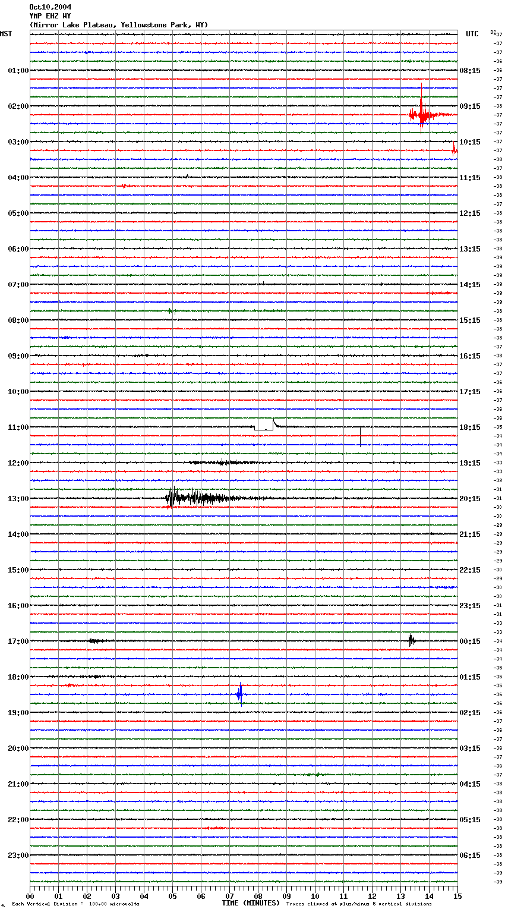The height and width of the screenshot is (912, 505).
Task: Click the TIME (MINUTES) axis title
Action: click(250, 903)
